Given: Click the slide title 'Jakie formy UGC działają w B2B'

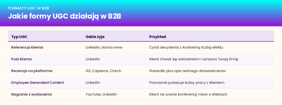Looking at the screenshot, I should click(x=64, y=16).
